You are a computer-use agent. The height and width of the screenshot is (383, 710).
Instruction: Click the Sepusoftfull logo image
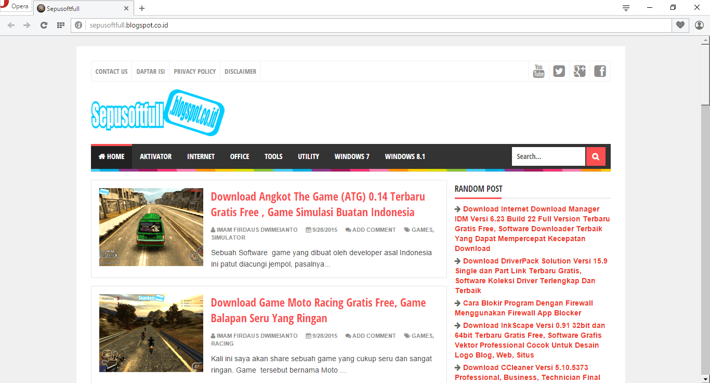coord(157,113)
